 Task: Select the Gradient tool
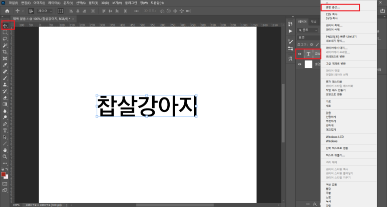[5, 104]
